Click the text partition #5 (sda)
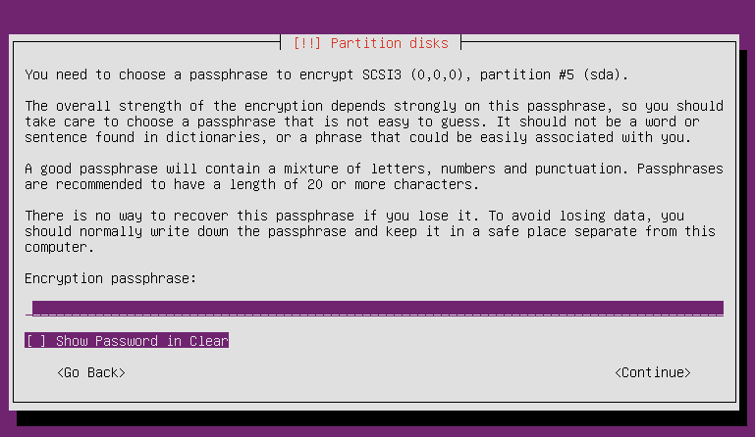 pos(554,75)
